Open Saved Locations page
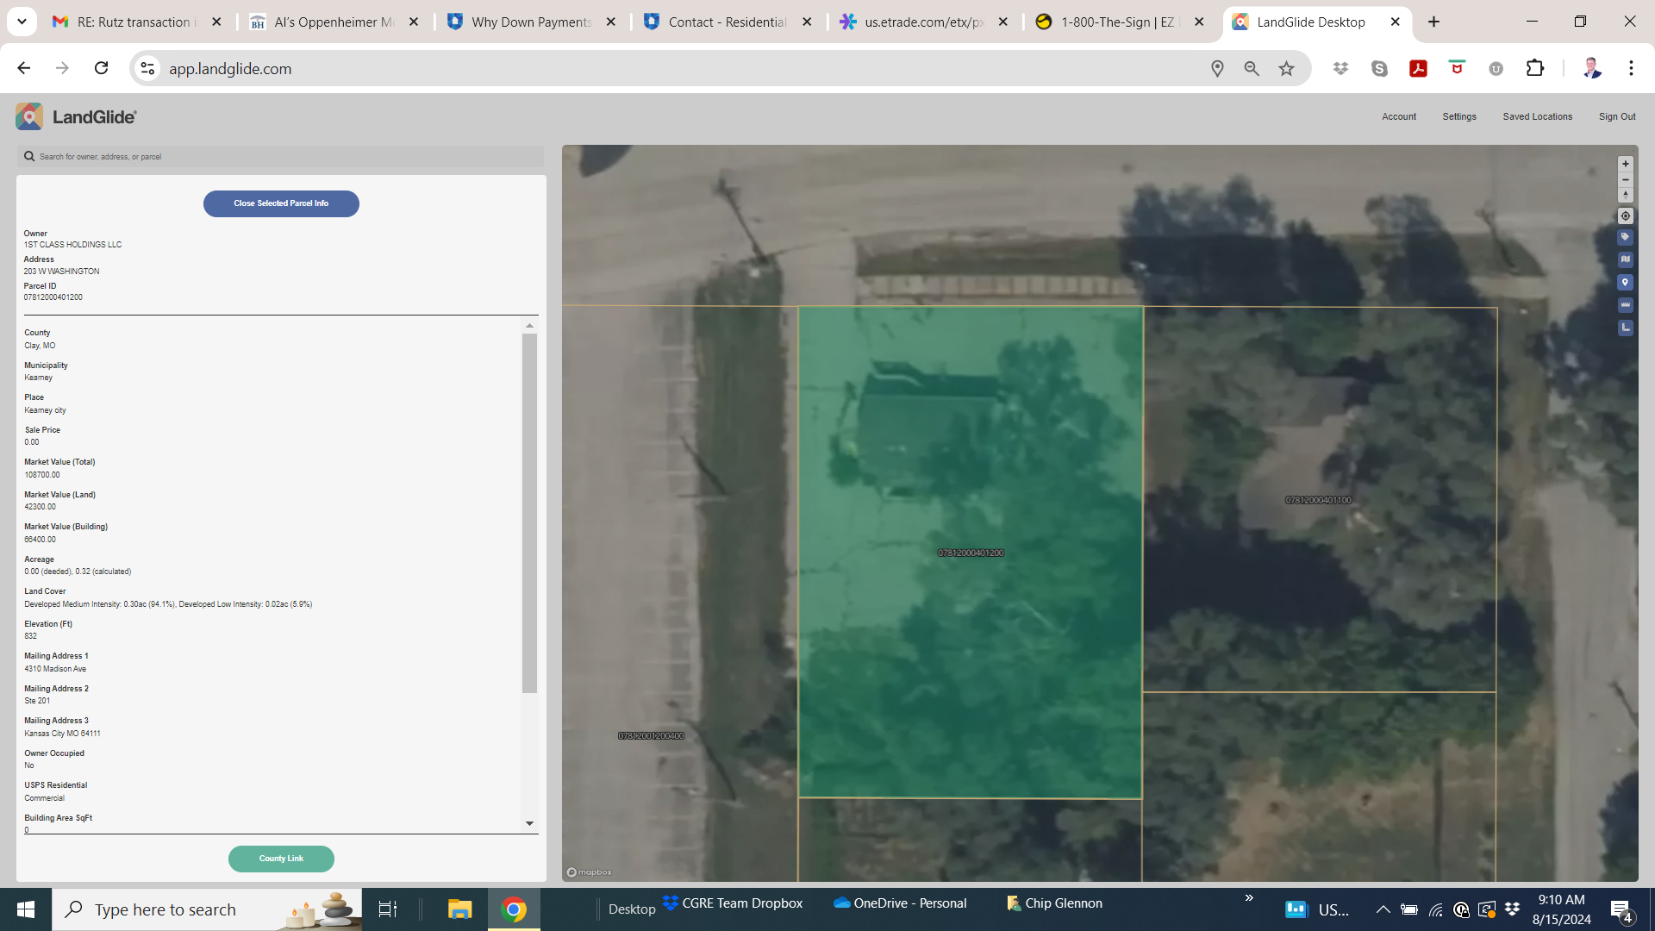This screenshot has width=1655, height=931. (1537, 116)
